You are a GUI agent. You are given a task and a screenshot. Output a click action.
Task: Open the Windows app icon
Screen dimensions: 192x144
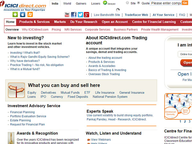point(30,14)
